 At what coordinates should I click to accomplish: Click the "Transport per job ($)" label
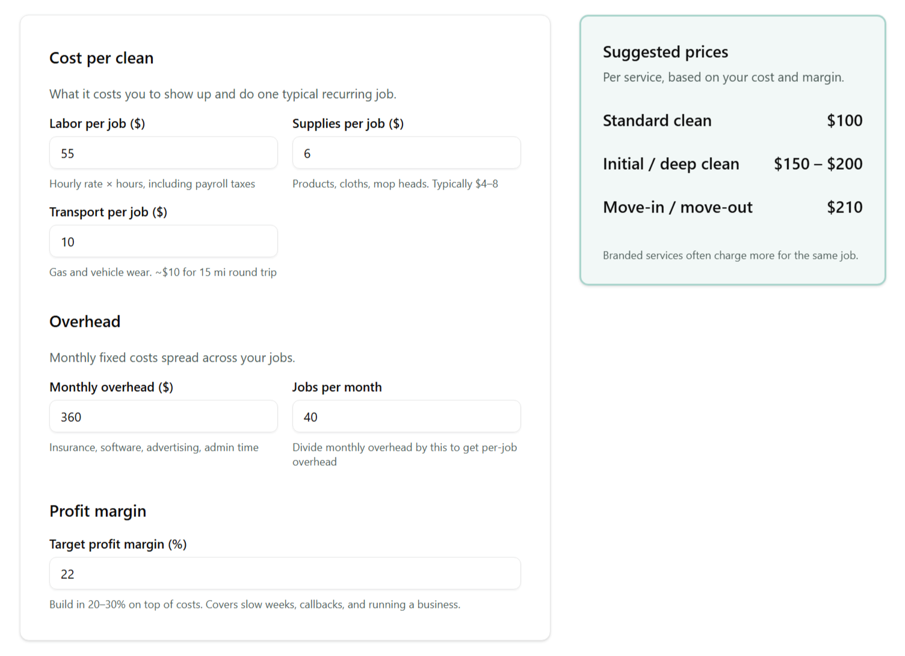point(108,212)
